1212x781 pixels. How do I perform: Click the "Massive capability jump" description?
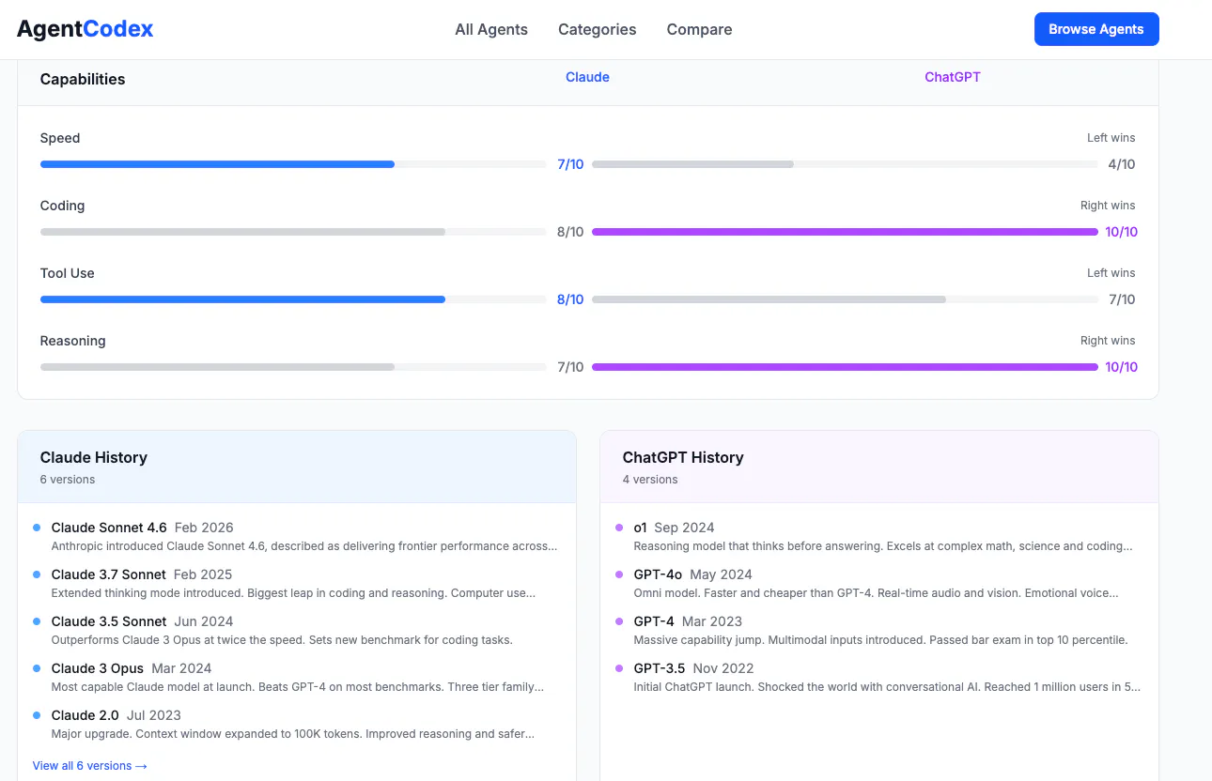pyautogui.click(x=881, y=640)
